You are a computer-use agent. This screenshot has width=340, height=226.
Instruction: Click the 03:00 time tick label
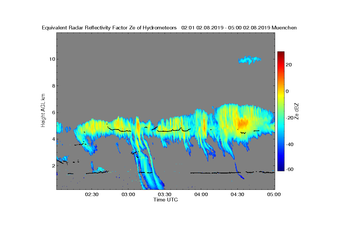[x=128, y=194]
